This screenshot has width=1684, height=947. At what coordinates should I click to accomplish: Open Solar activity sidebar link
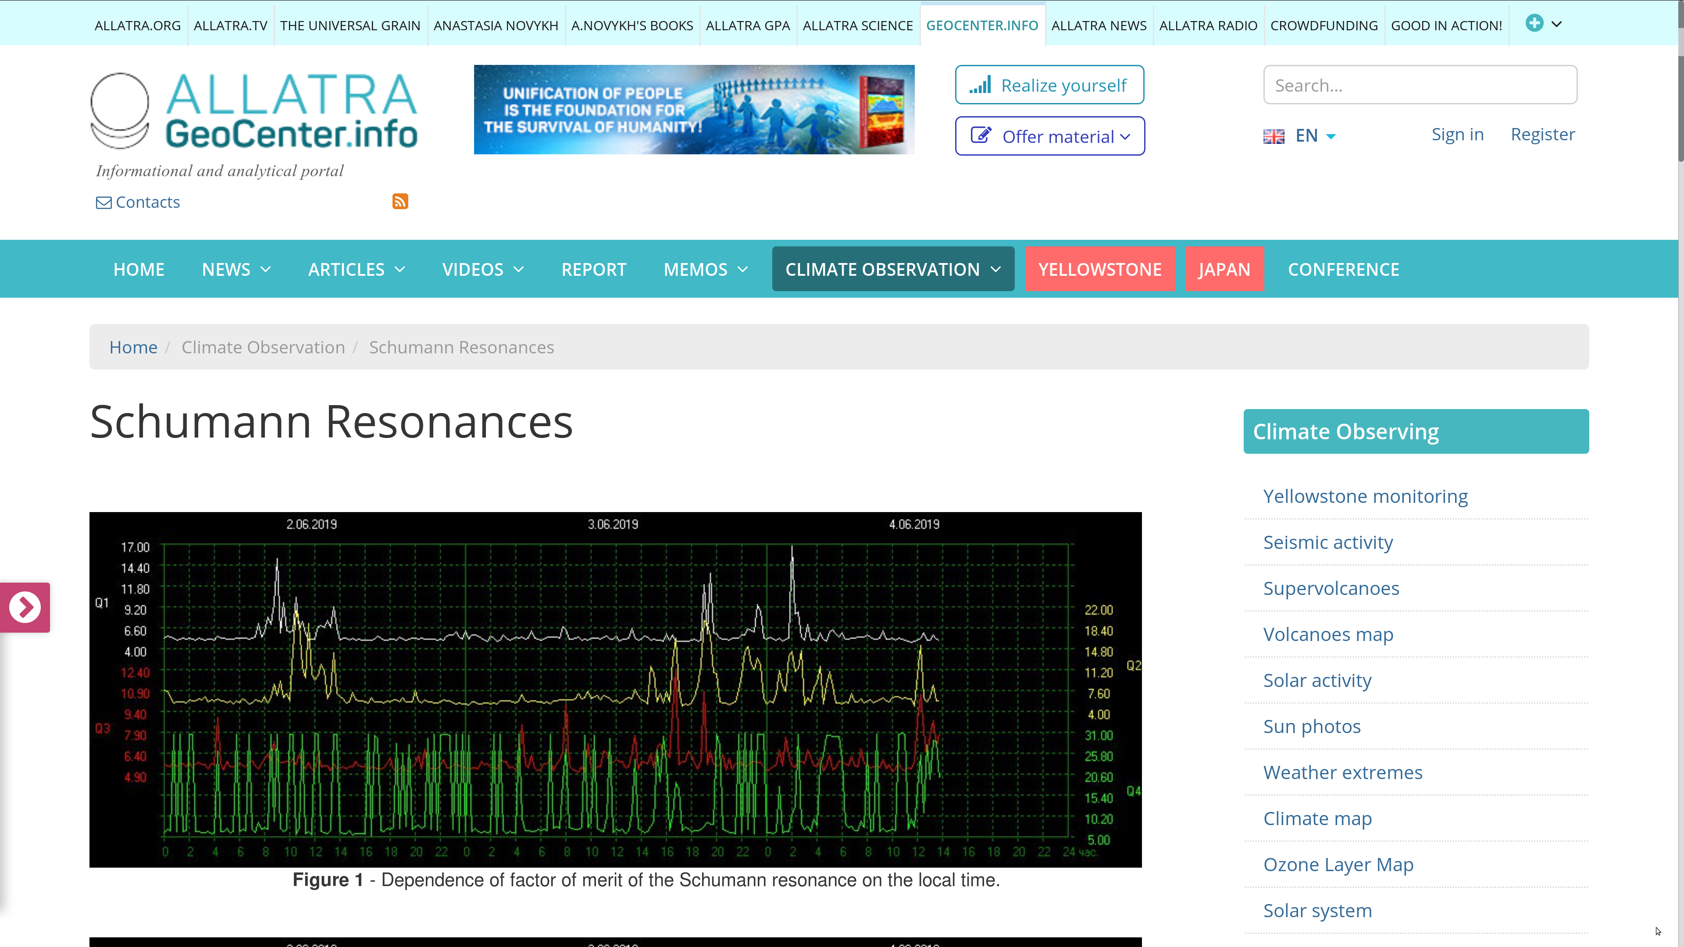click(1317, 680)
